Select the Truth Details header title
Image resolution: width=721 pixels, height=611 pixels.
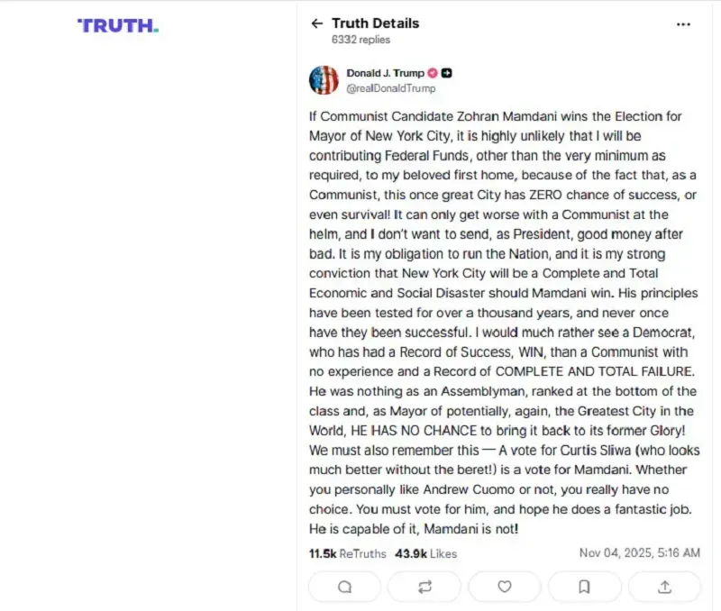tap(375, 23)
